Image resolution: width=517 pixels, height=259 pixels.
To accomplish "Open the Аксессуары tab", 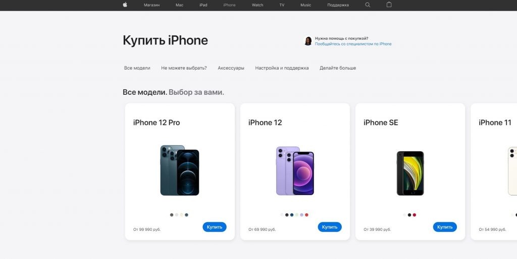I will [x=231, y=68].
